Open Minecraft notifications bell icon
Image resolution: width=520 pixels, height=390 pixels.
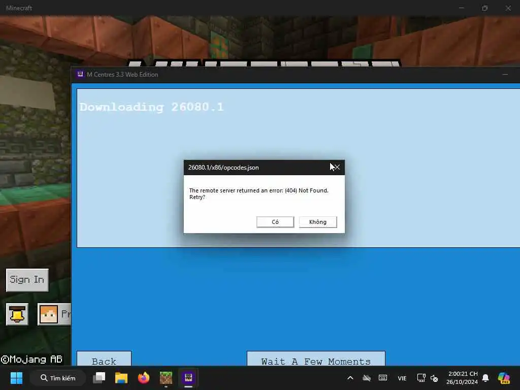[x=17, y=314]
